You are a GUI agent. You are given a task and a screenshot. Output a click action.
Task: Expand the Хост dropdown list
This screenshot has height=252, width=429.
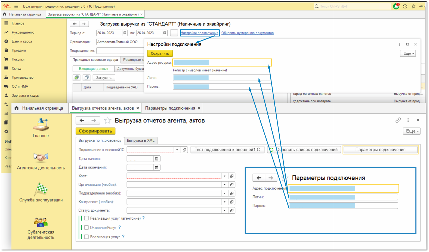point(224,176)
